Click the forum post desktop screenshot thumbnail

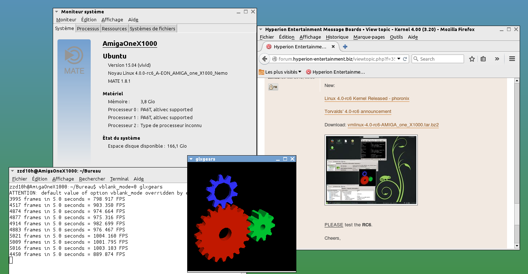pos(371,170)
